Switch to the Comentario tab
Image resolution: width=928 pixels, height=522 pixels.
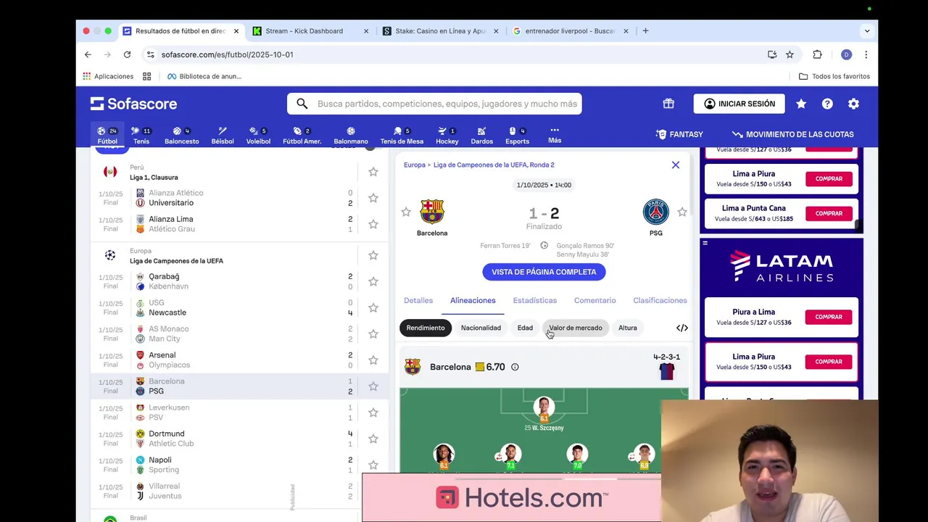(595, 300)
